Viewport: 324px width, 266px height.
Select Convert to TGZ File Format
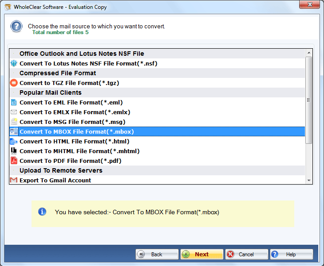click(157, 83)
